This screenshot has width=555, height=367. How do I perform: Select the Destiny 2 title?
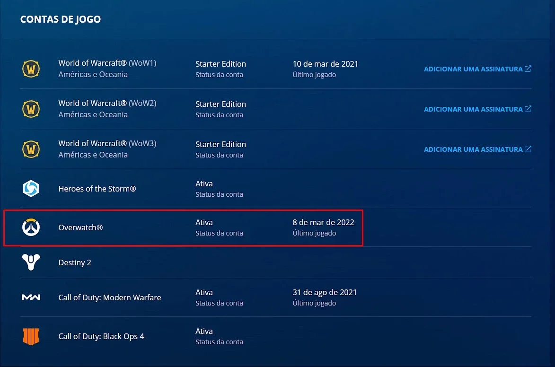coord(75,262)
